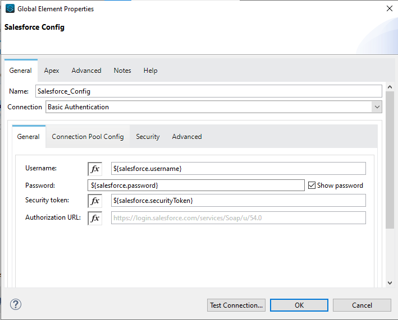Open the Notes tab

tap(122, 71)
